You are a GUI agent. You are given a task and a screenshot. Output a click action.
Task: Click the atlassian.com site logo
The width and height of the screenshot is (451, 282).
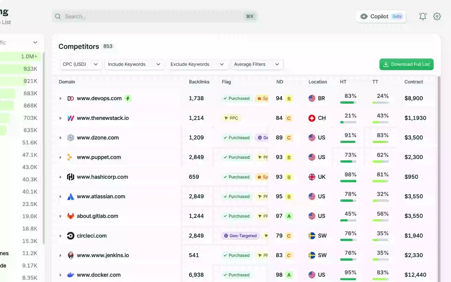coord(71,196)
